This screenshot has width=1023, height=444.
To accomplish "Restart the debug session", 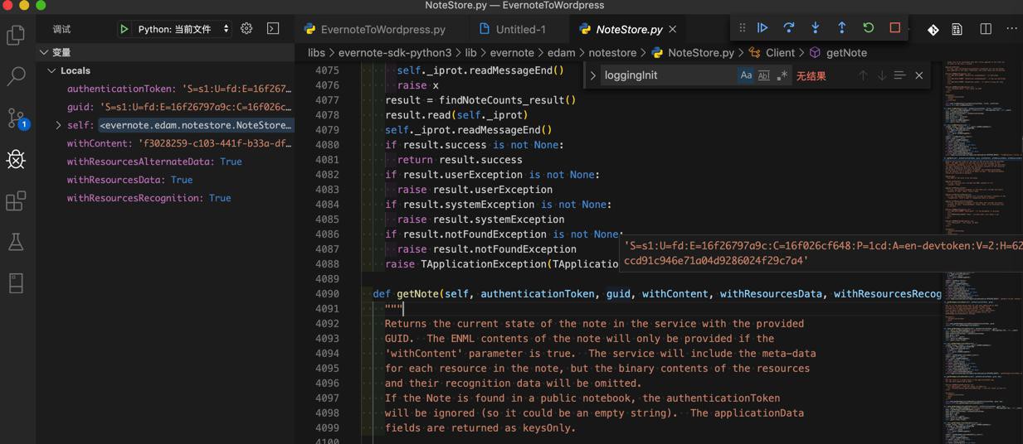I will [x=869, y=28].
